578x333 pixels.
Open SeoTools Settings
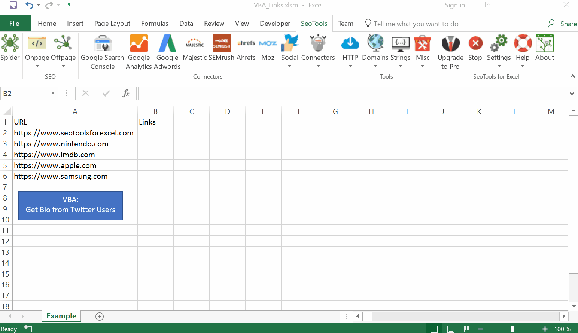(499, 51)
